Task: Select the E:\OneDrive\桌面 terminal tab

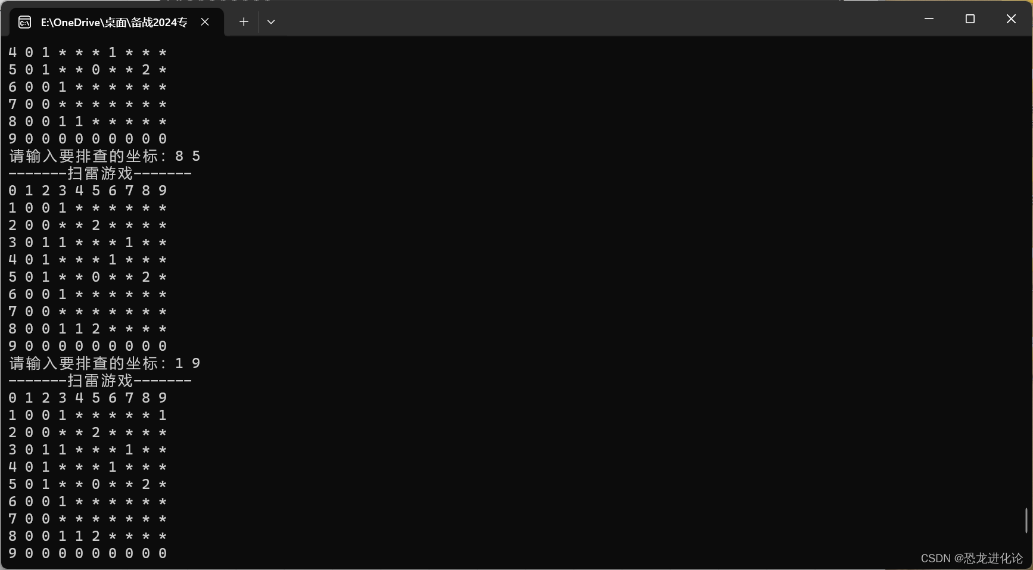Action: tap(117, 22)
